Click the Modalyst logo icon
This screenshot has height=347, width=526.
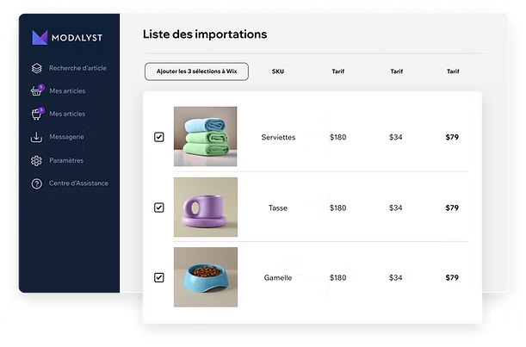[40, 37]
